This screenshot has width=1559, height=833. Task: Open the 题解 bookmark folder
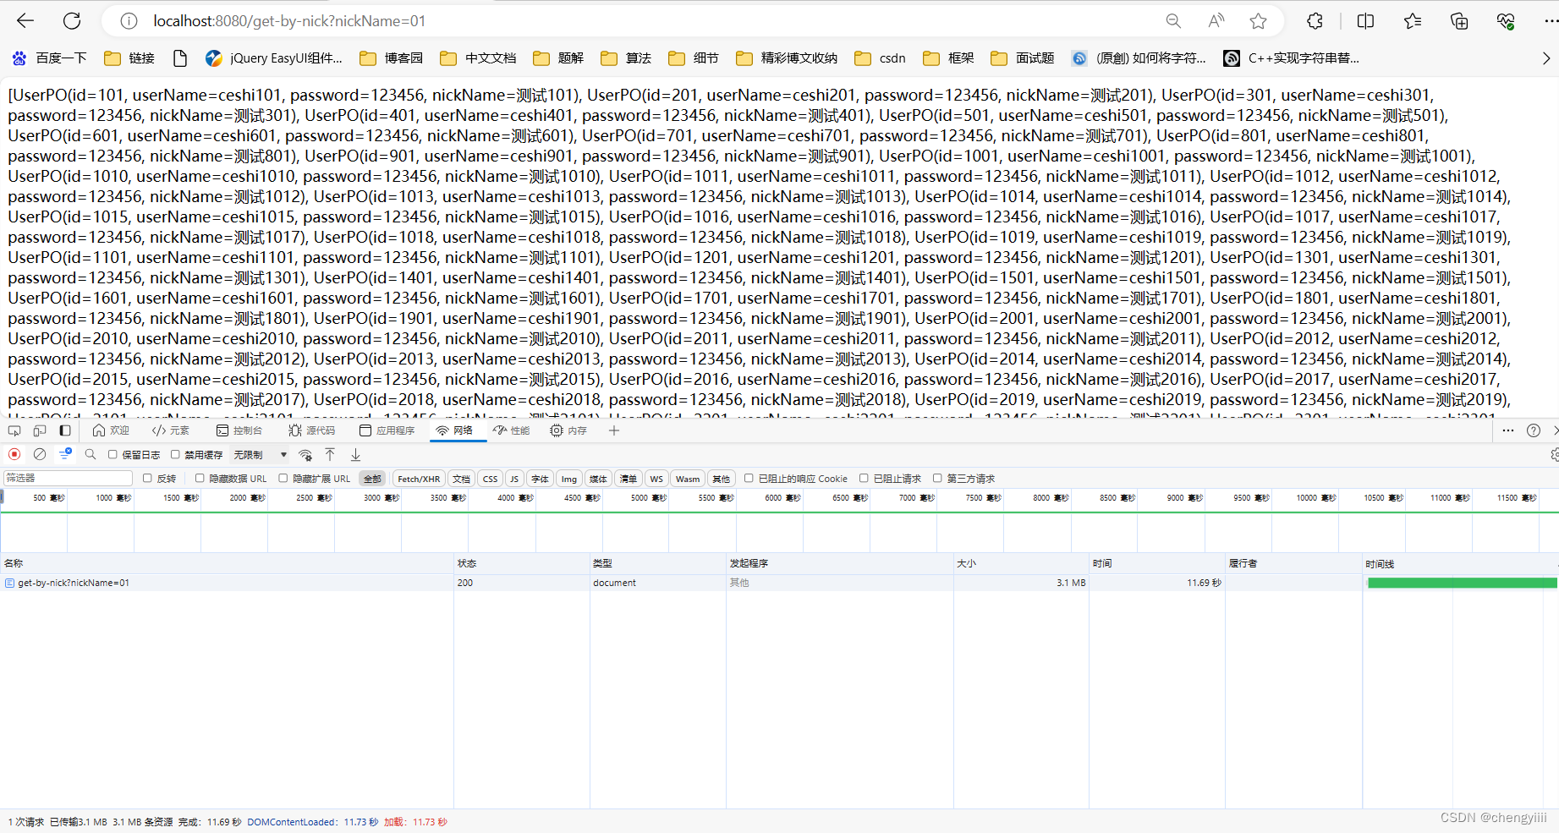click(x=558, y=58)
